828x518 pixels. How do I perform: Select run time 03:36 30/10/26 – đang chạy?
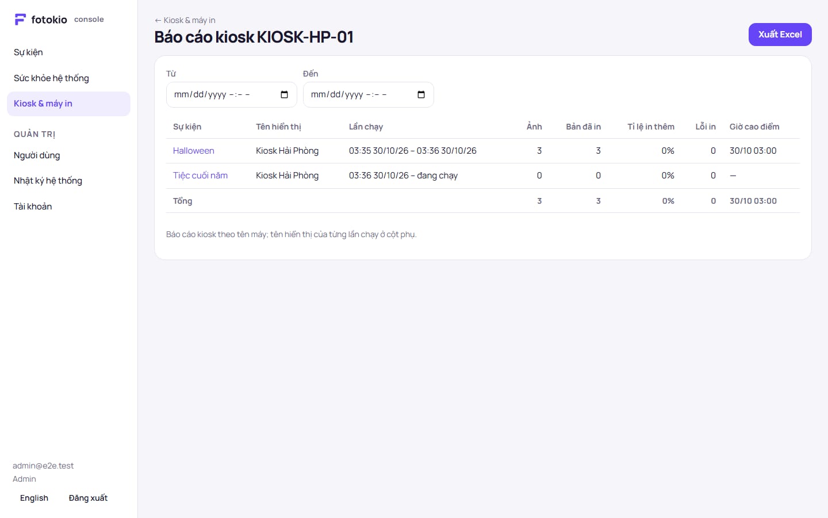[x=403, y=176]
